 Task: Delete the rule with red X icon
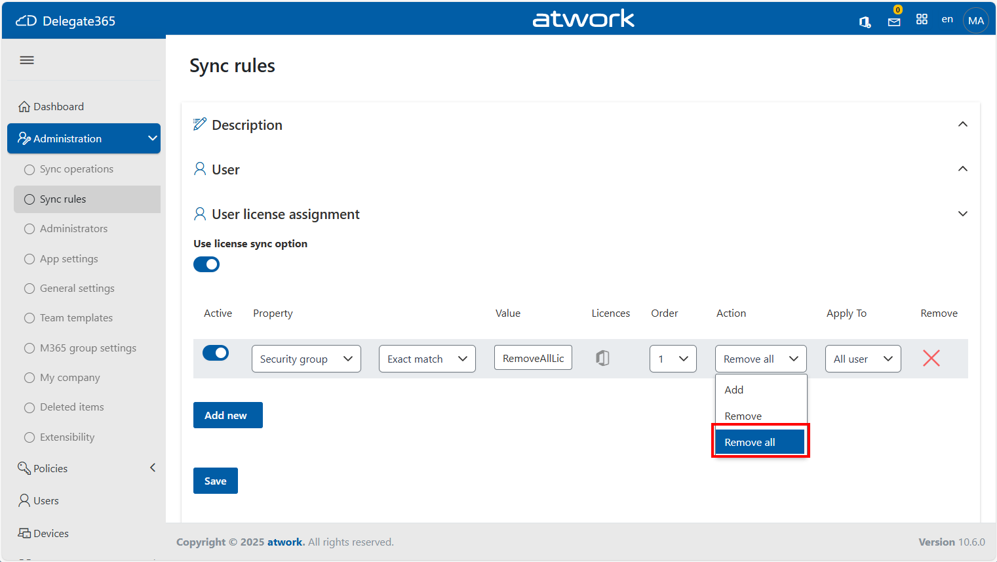(x=931, y=358)
